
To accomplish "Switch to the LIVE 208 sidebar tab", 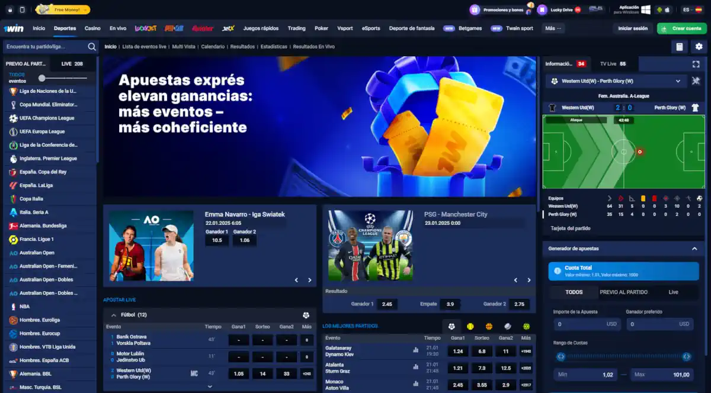I will (72, 63).
